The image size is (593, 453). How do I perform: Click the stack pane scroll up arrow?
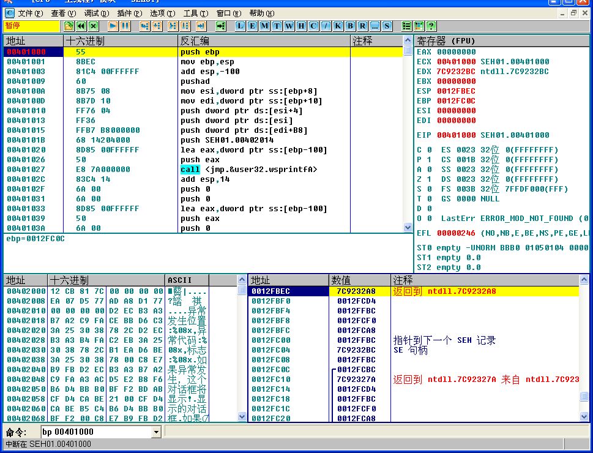pyautogui.click(x=584, y=280)
